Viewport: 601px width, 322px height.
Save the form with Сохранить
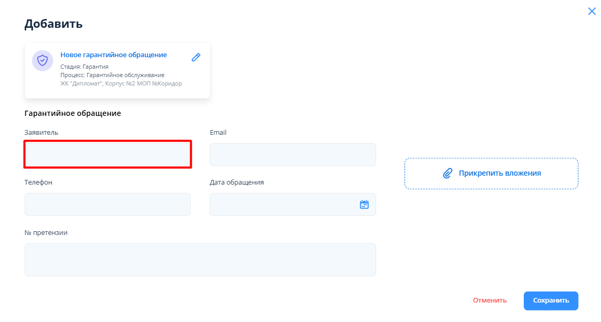pyautogui.click(x=551, y=300)
